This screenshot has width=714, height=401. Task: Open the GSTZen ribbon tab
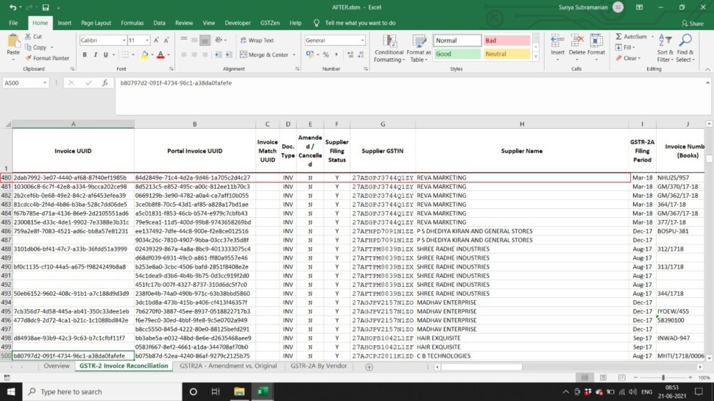coord(270,23)
